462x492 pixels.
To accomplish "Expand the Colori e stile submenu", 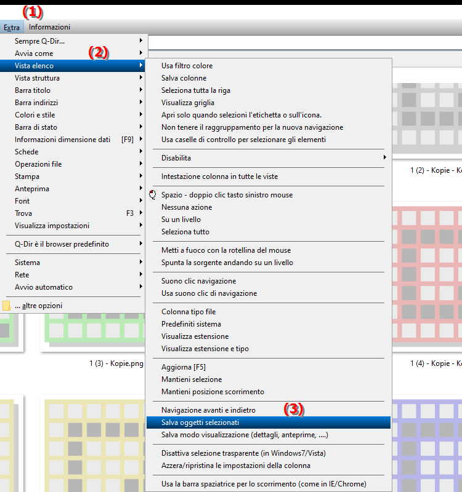I will pos(72,115).
